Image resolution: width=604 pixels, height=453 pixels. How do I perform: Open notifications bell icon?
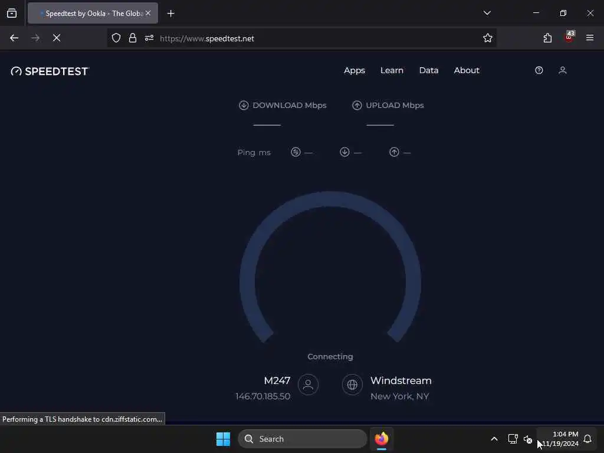587,439
